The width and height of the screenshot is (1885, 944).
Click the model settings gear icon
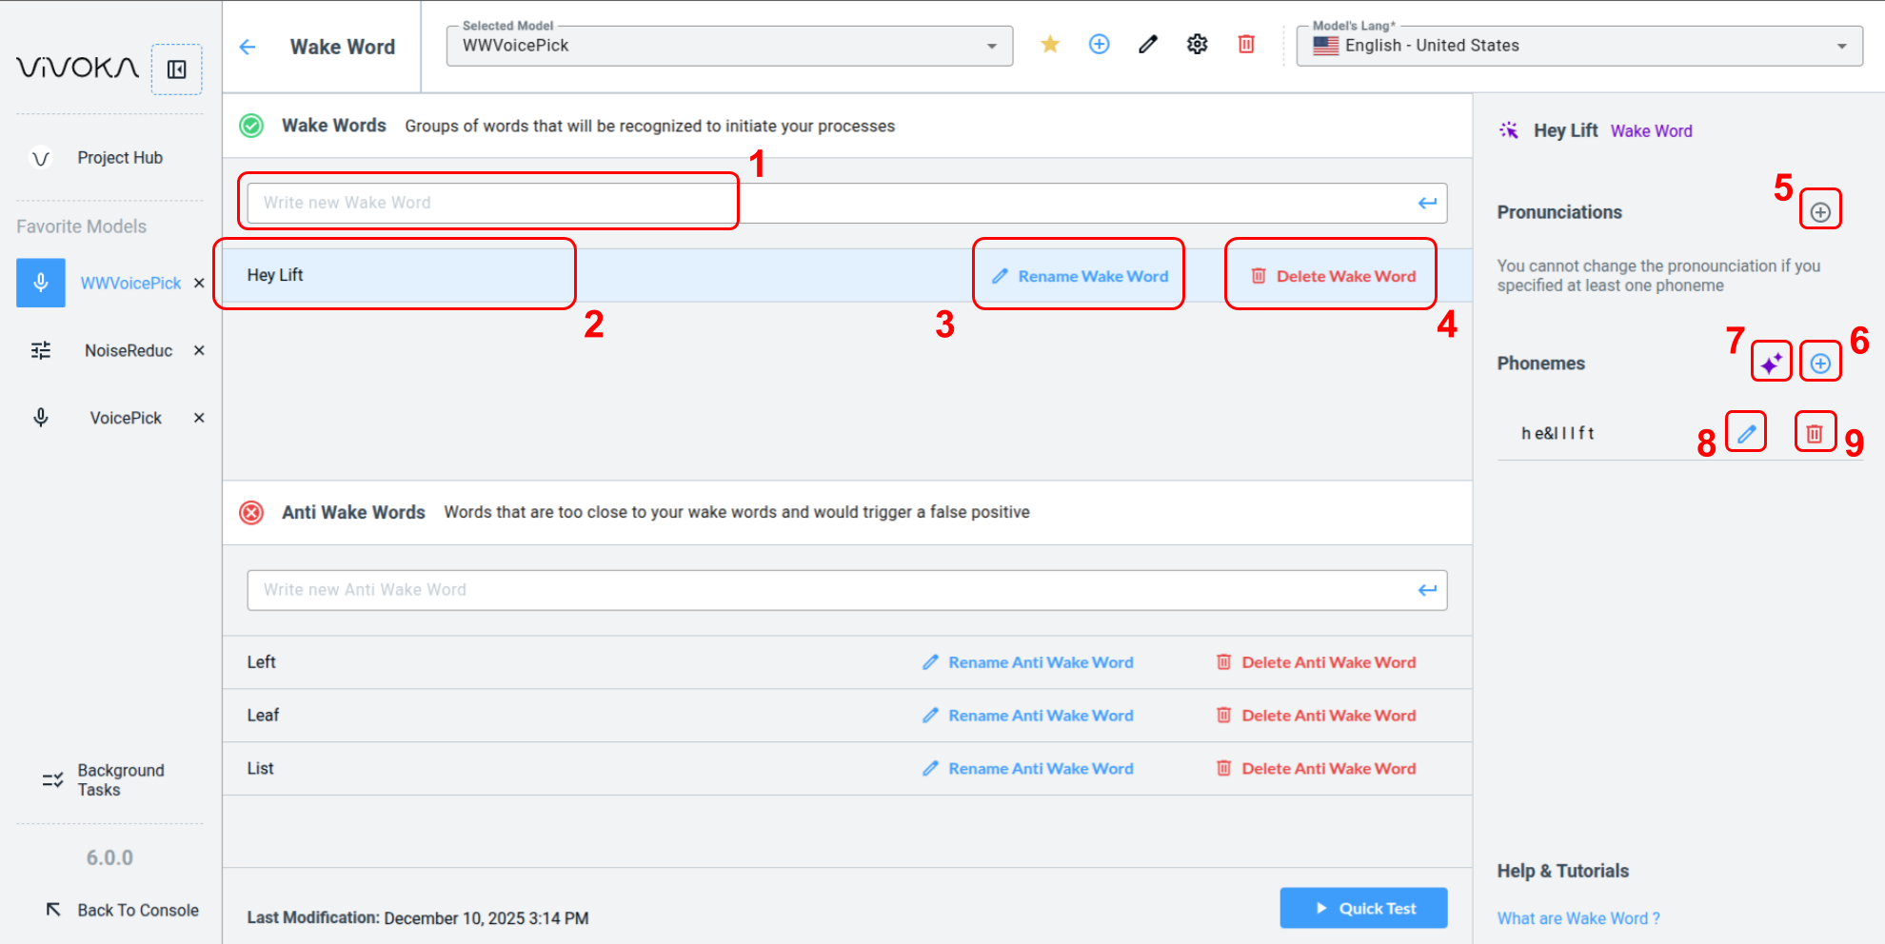point(1197,45)
